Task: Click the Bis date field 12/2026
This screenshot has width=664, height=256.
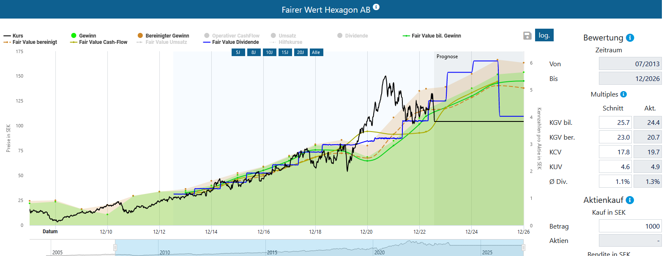Action: tap(630, 78)
